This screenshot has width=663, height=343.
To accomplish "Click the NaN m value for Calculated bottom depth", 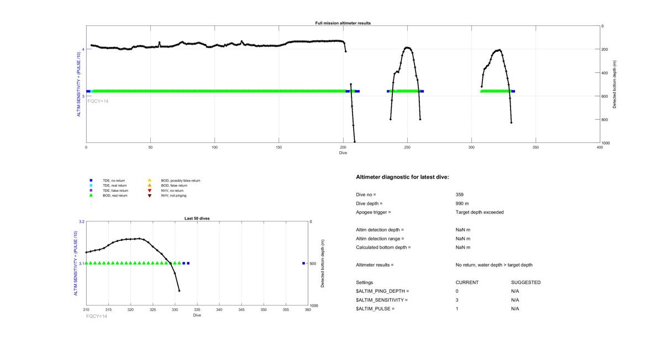I will click(463, 248).
